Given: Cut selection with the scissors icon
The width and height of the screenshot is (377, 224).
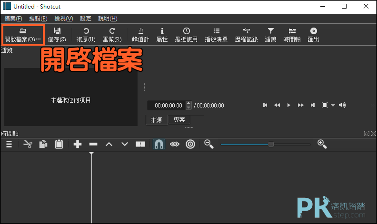Looking at the screenshot, I should click(28, 144).
